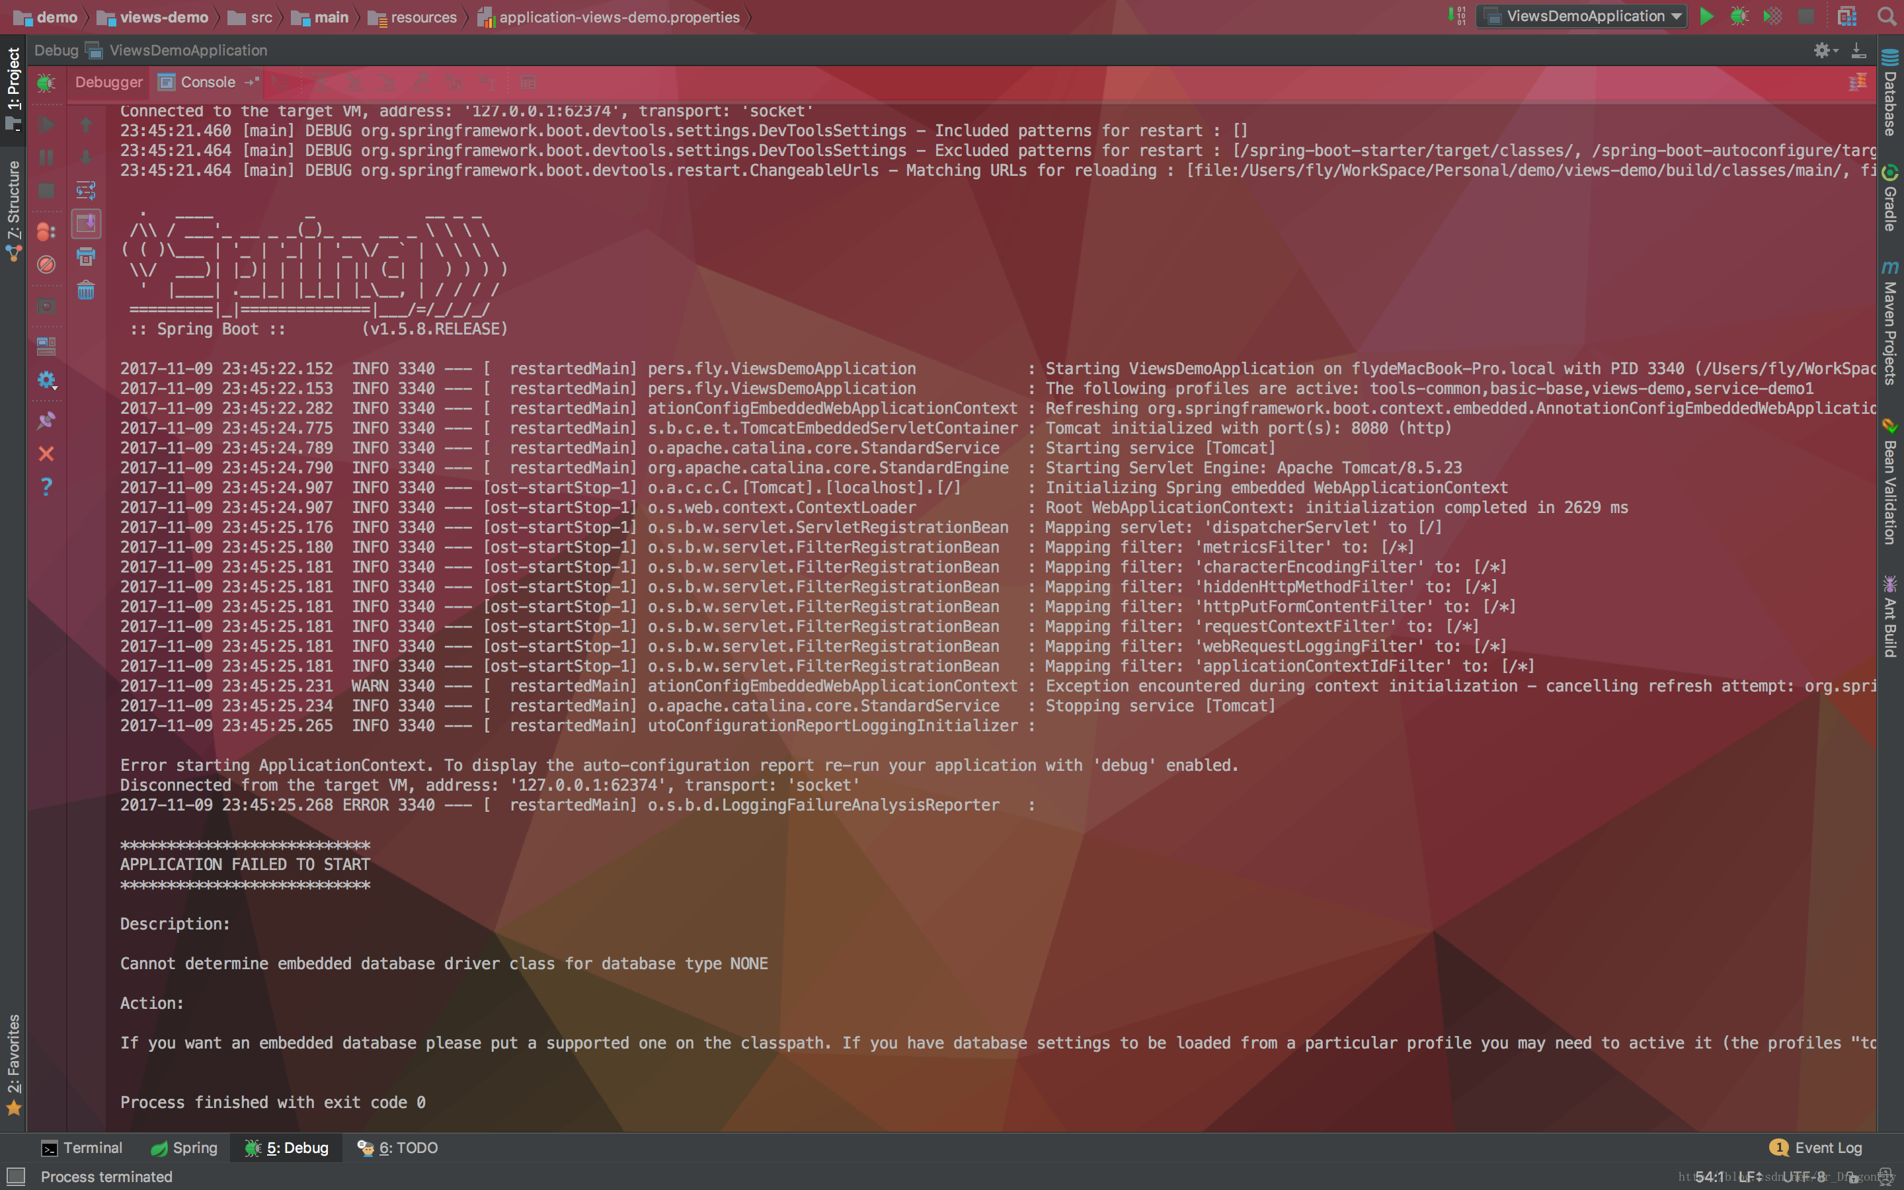Click Process finished with exit code 0
Image resolution: width=1904 pixels, height=1190 pixels.
point(273,1102)
